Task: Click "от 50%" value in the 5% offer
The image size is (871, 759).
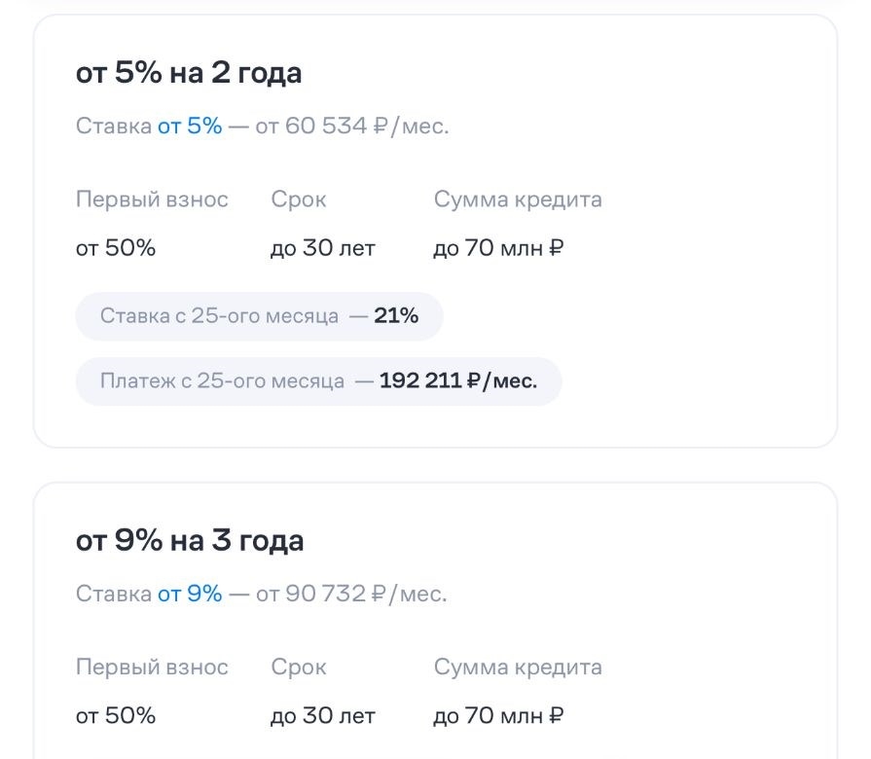Action: [116, 248]
